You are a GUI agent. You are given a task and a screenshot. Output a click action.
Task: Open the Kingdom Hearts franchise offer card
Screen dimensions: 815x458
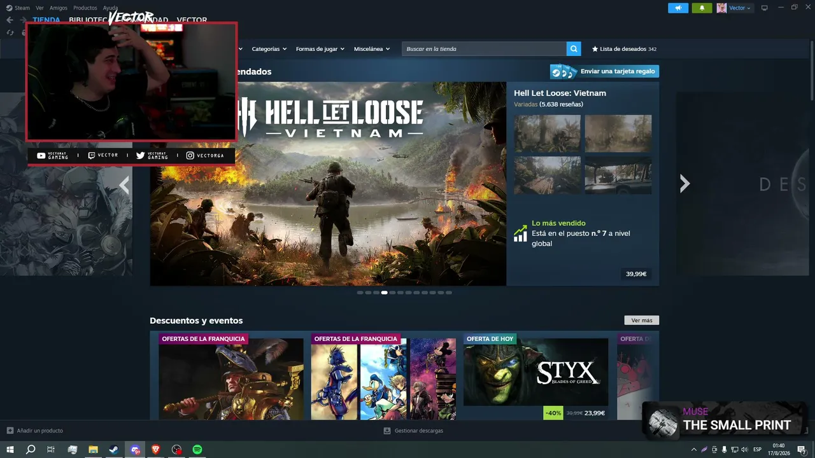[x=383, y=376]
